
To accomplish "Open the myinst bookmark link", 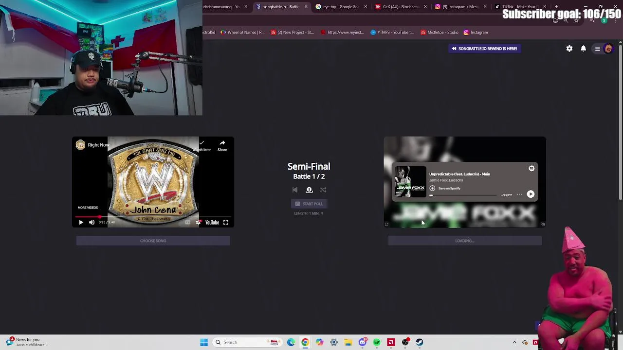I will tap(342, 33).
